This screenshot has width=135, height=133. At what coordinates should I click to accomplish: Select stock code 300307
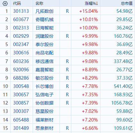[x=21, y=111]
